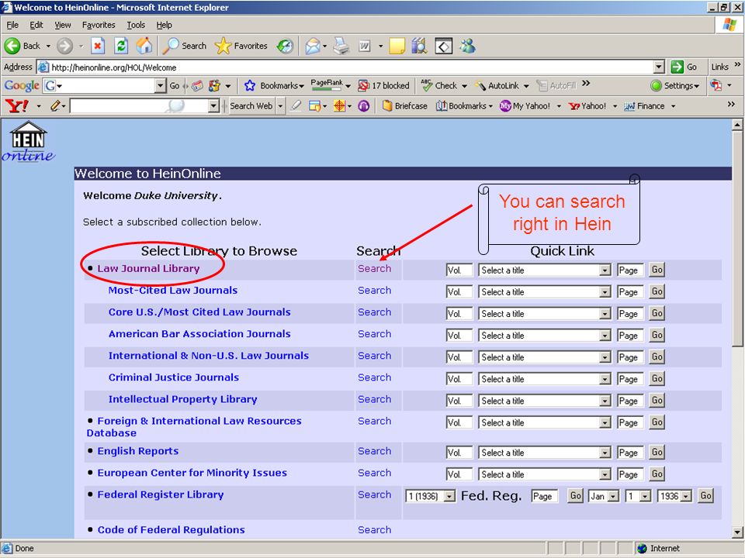Screen dimensions: 745x558
Task: Open My Yahoo! button
Action: click(525, 106)
